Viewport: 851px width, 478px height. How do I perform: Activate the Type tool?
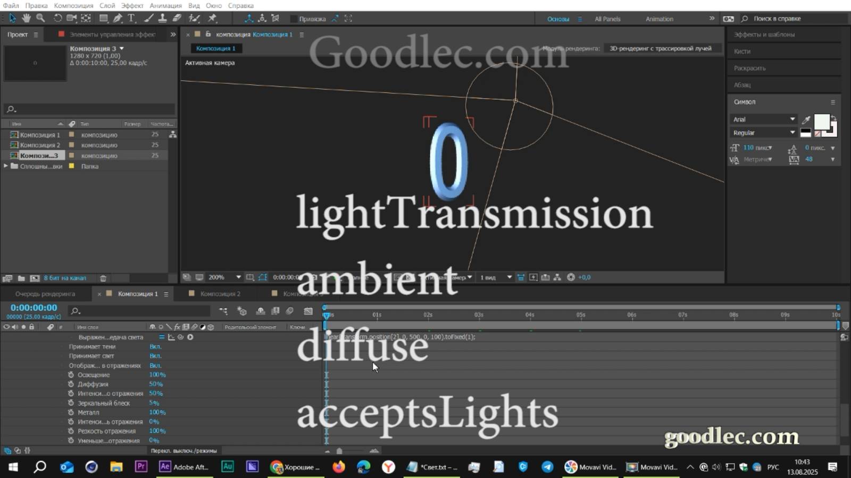[130, 18]
